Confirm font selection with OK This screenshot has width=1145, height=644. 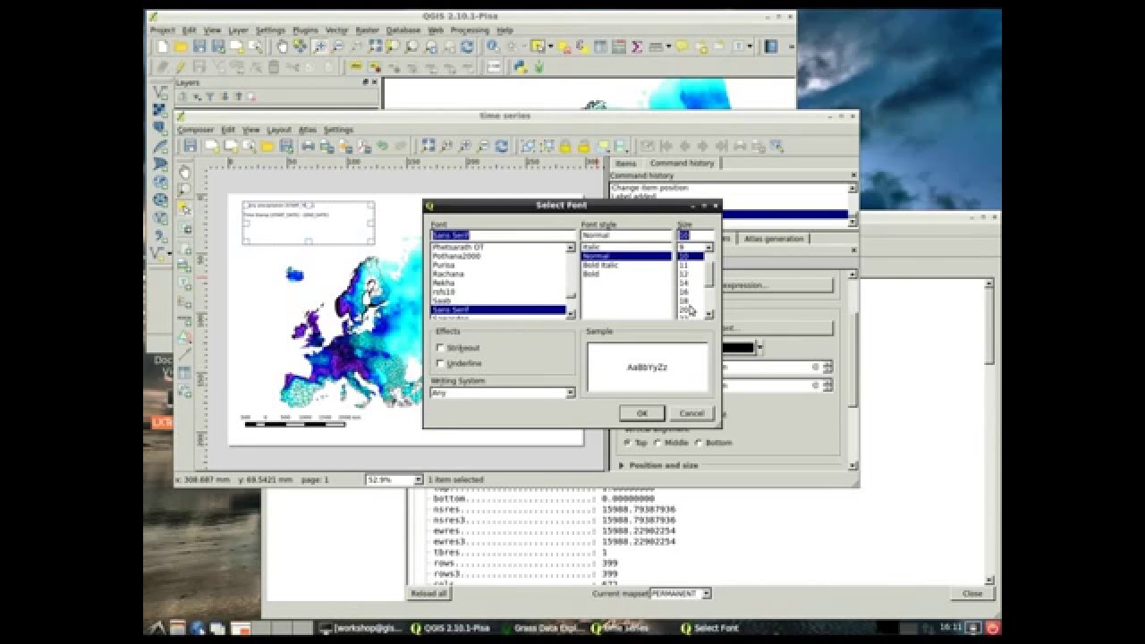tap(641, 413)
